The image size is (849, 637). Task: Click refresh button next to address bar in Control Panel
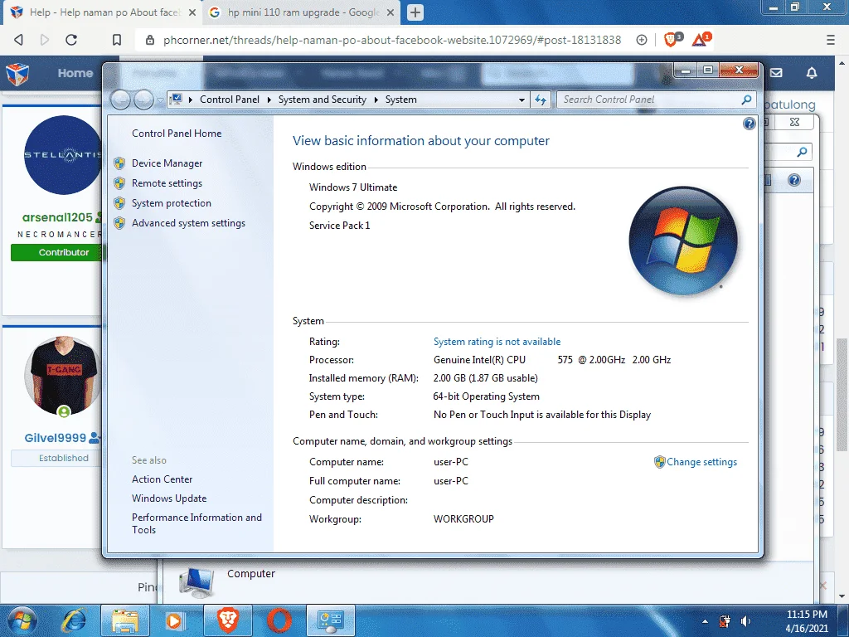541,100
